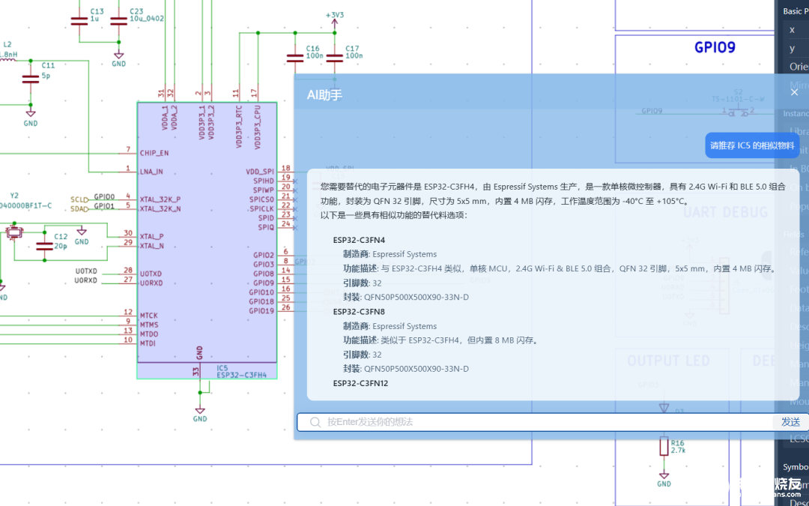
Task: Select the ESP32-C3FN4 alternative heading
Action: tap(359, 240)
